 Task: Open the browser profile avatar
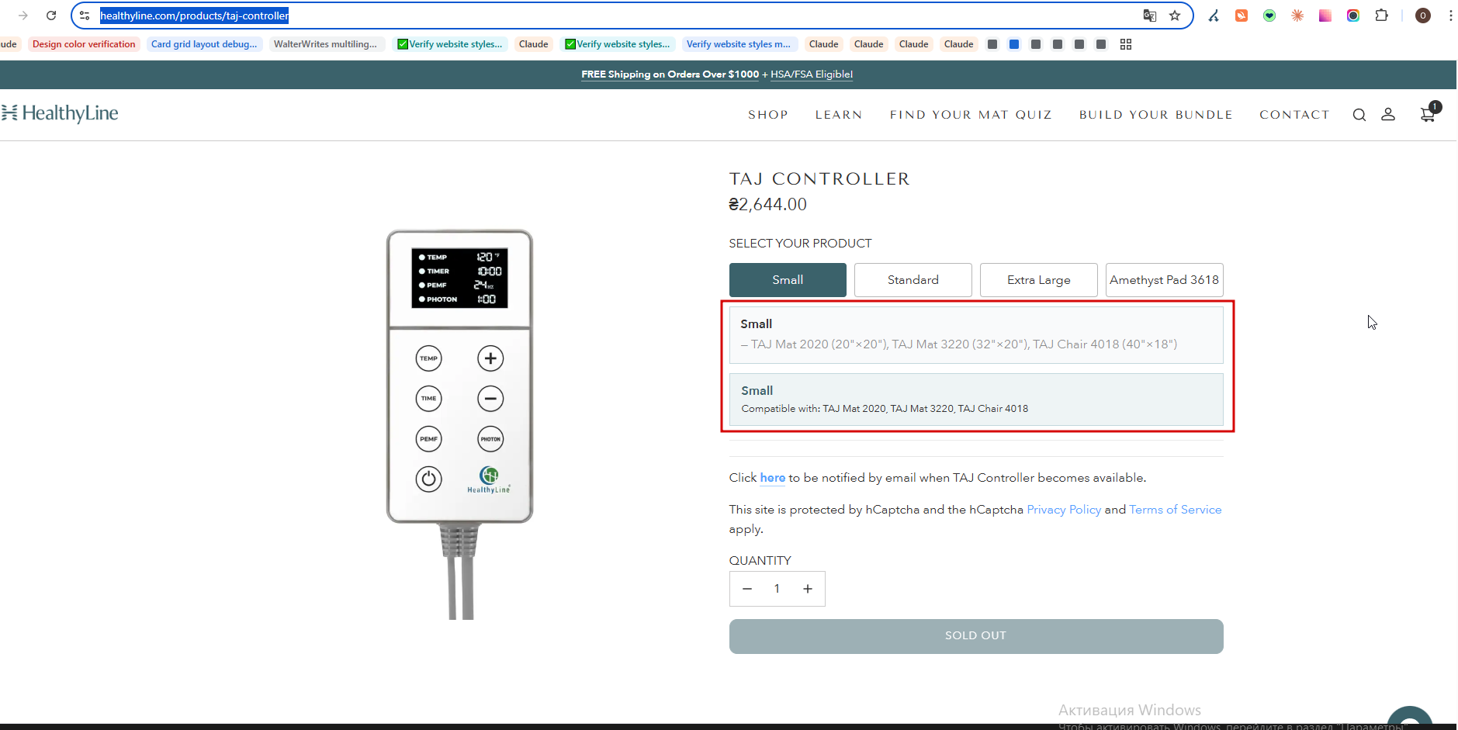pyautogui.click(x=1423, y=16)
